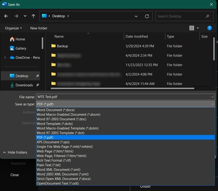
Task: Open the Backup folder
Action: (62, 46)
